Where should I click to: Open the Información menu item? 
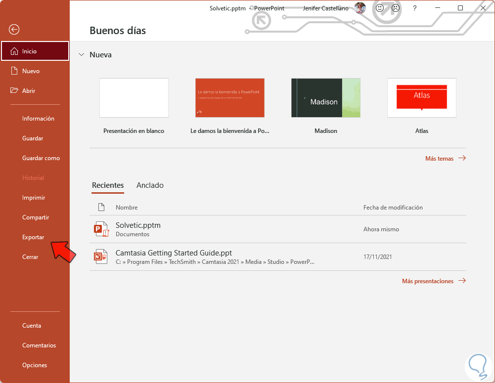[x=38, y=119]
